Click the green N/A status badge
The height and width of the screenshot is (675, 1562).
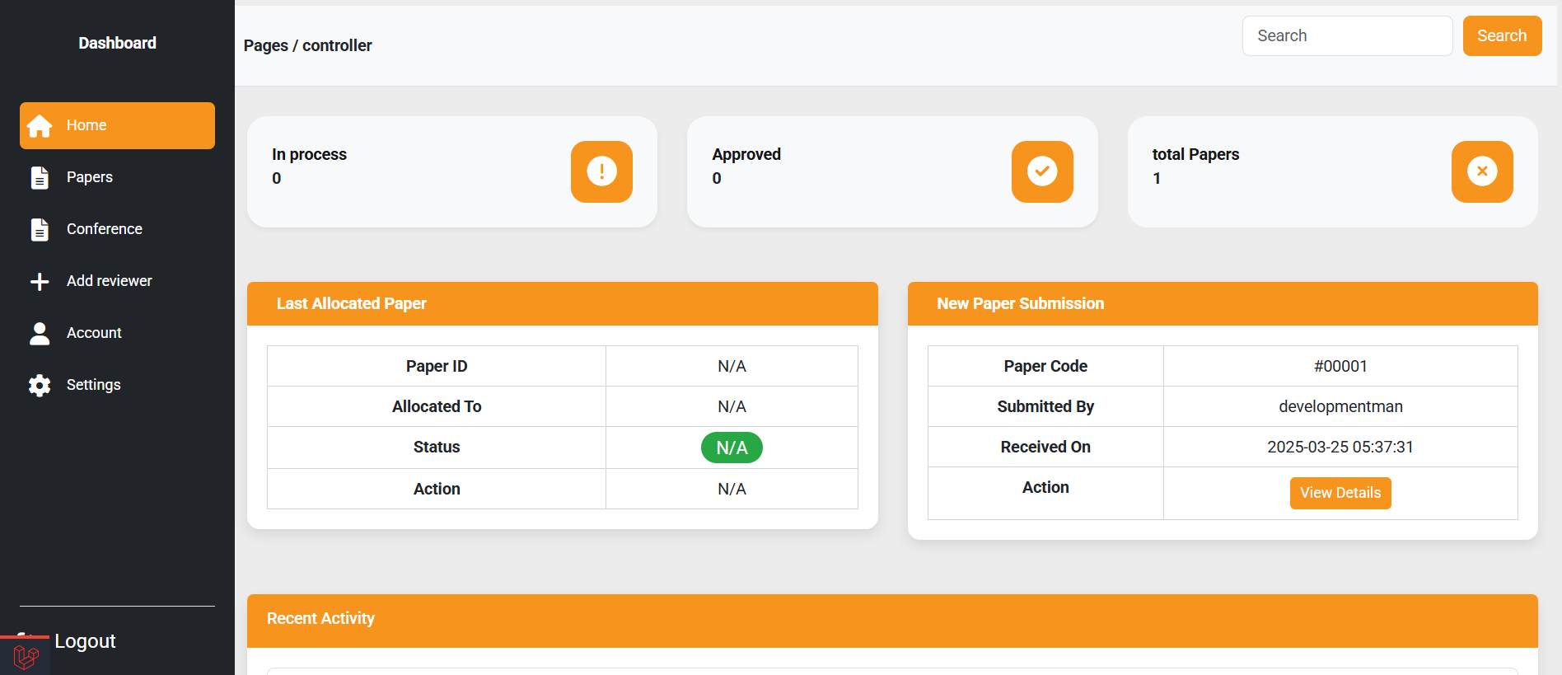click(x=732, y=448)
